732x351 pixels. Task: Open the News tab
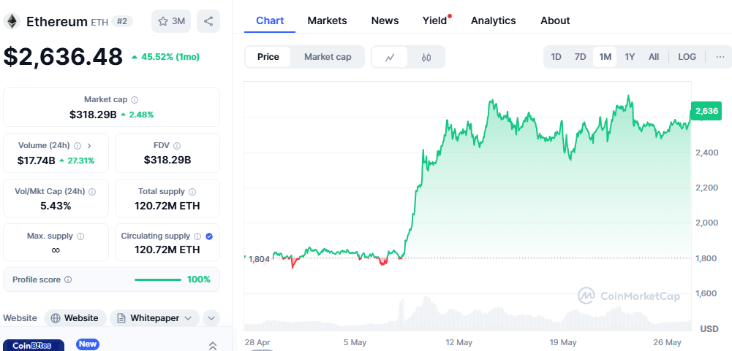click(x=385, y=20)
